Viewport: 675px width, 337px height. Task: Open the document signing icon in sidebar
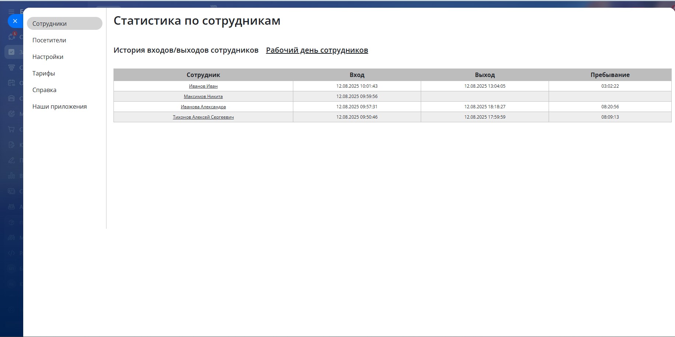pyautogui.click(x=11, y=145)
